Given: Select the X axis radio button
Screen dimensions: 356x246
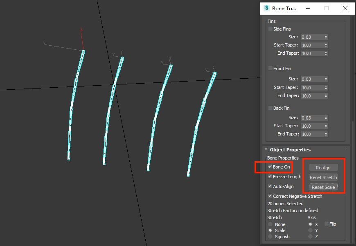Looking at the screenshot, I should pos(310,224).
